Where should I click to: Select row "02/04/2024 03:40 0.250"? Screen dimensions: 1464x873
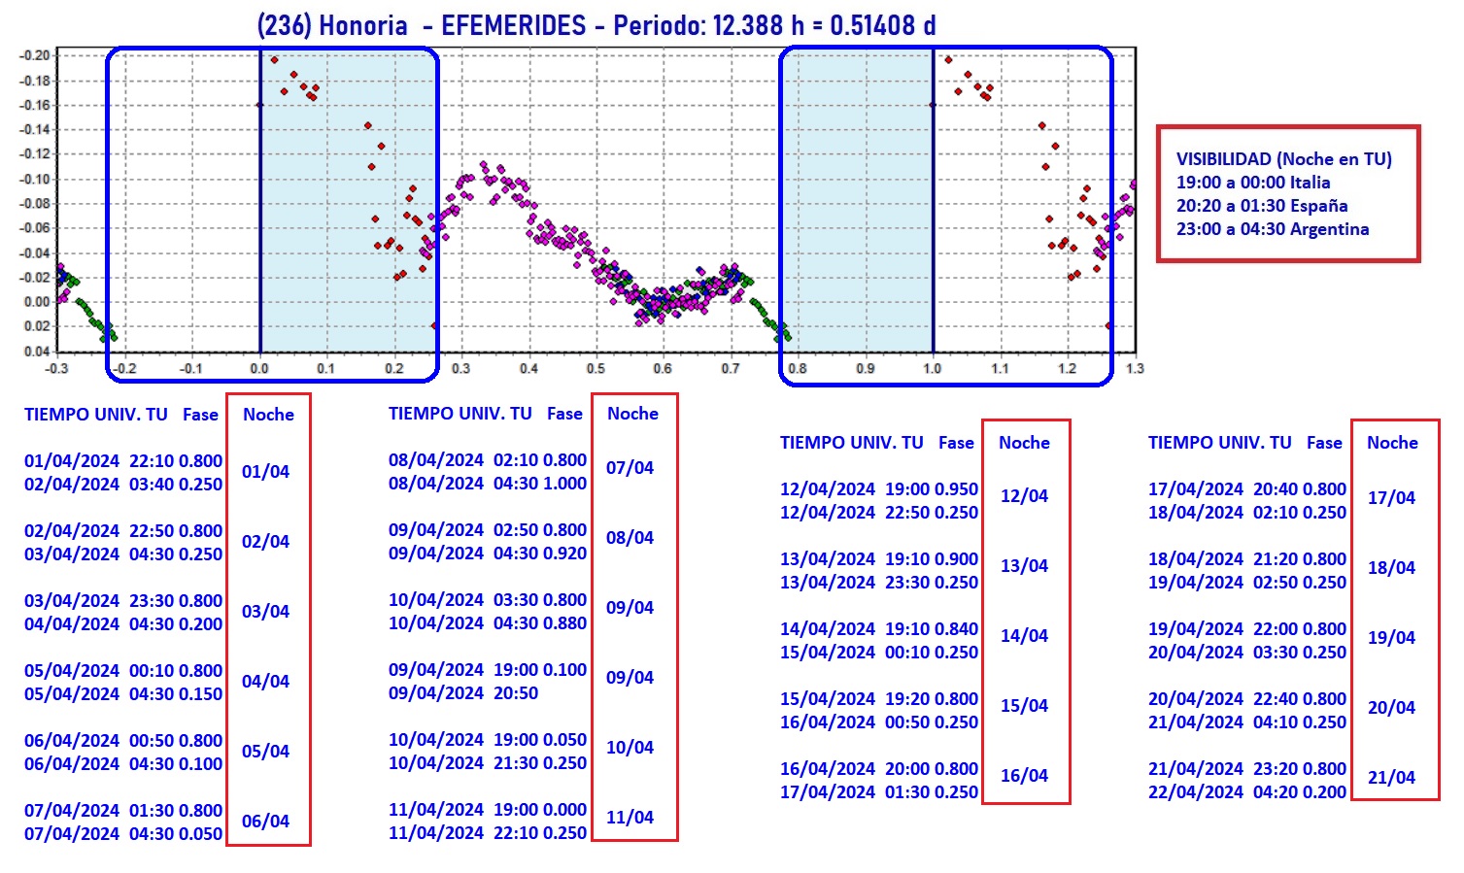[123, 484]
